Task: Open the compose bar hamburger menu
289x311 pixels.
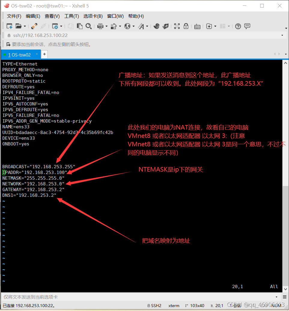Action: tap(284, 297)
